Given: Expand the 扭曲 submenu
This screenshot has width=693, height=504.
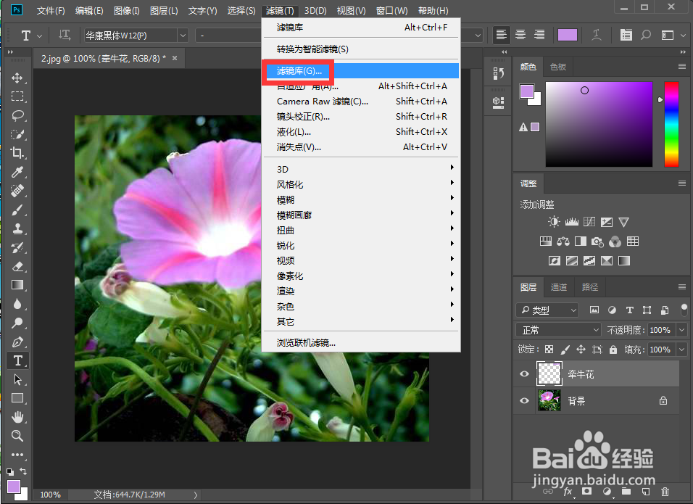Looking at the screenshot, I should pyautogui.click(x=361, y=231).
